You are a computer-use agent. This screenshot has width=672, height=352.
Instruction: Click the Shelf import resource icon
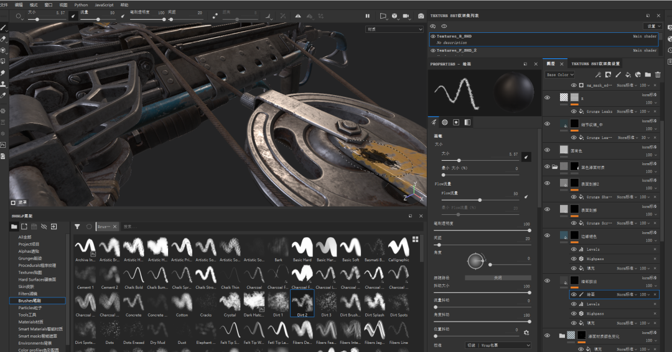coord(54,226)
